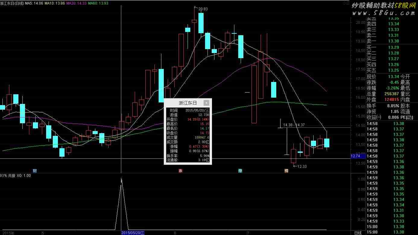Select the purple MA20: 14.33 label
This screenshot has width=418, height=235.
click(x=77, y=3)
